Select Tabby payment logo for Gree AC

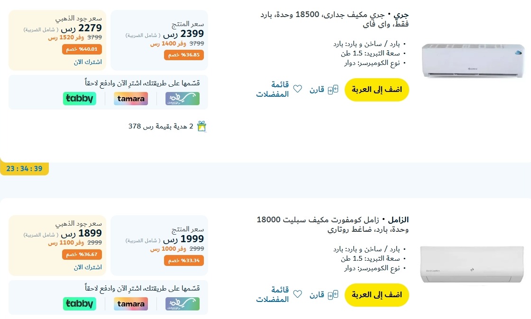80,99
